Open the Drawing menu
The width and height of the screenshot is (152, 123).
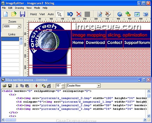[19, 8]
